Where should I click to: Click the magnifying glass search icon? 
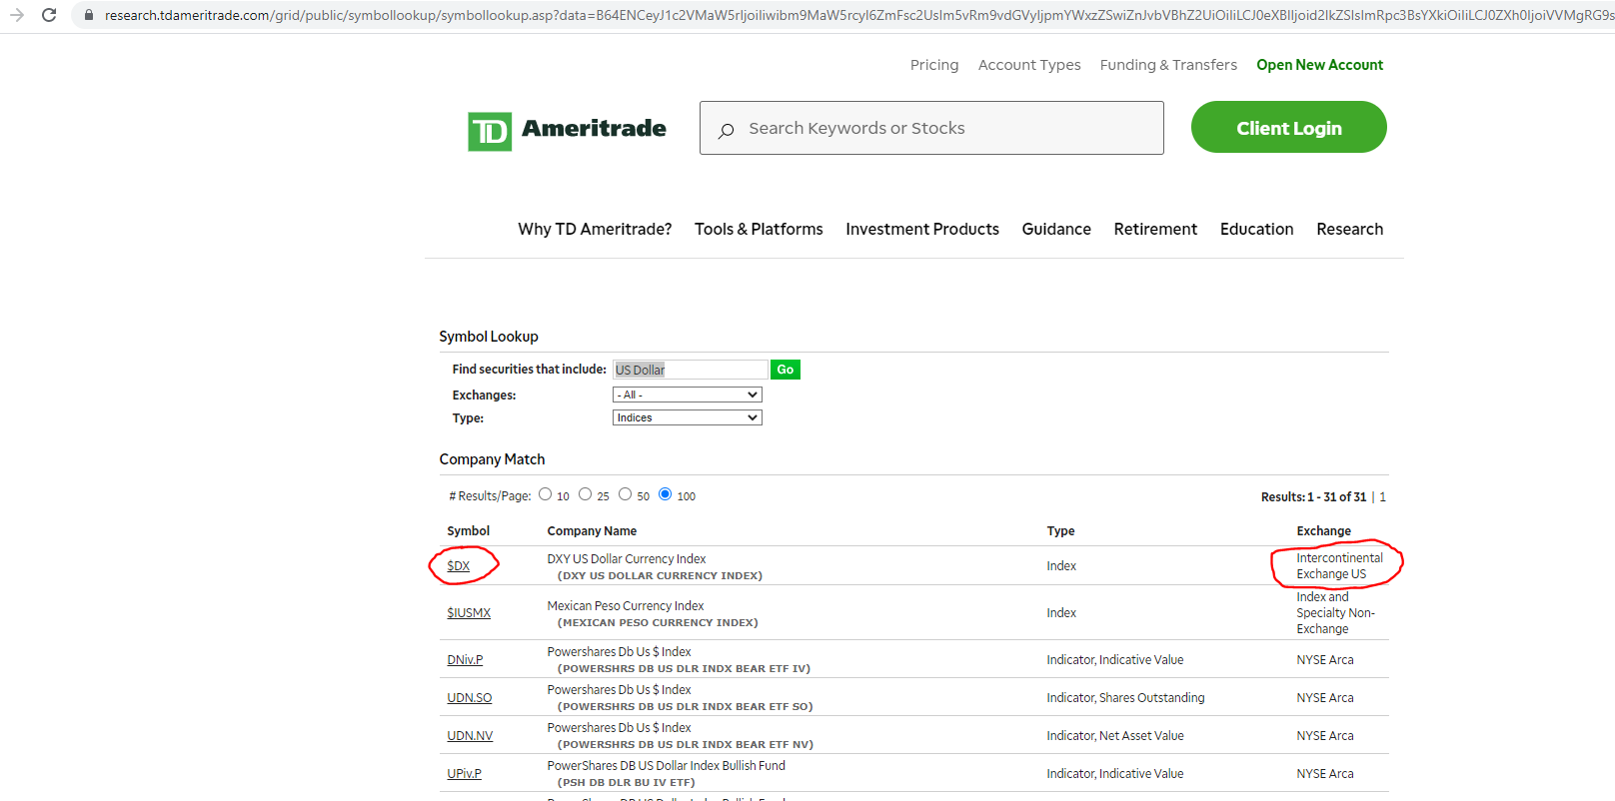coord(727,130)
